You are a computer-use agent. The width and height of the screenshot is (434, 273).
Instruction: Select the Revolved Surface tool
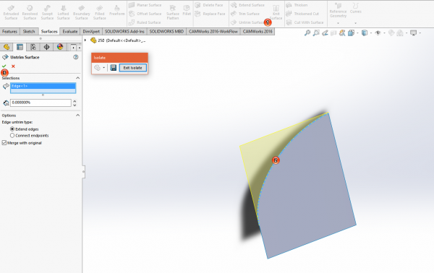[30, 12]
